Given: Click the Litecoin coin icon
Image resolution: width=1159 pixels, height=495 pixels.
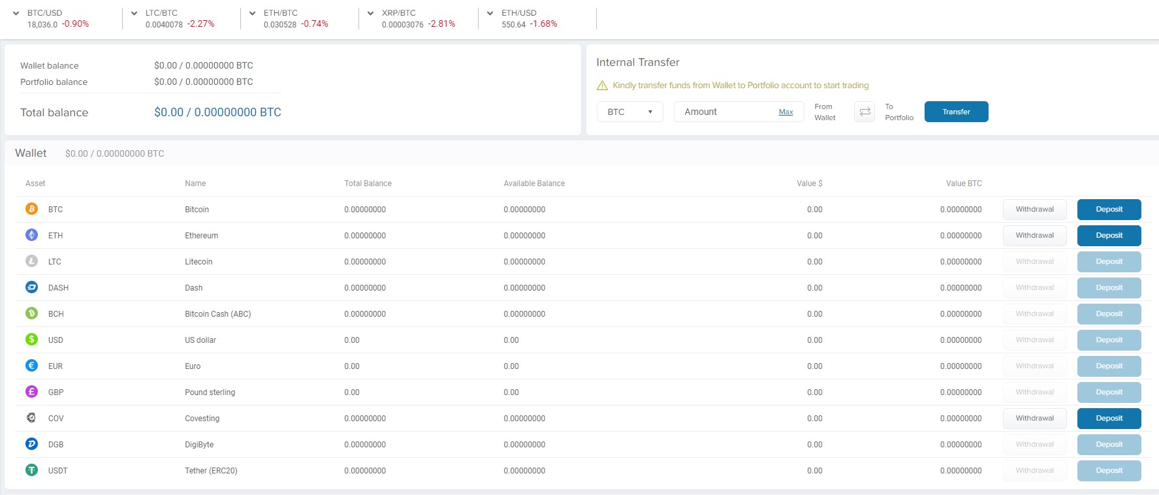Looking at the screenshot, I should [31, 261].
